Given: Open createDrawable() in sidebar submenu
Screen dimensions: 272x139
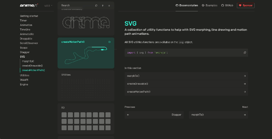Looking at the screenshot, I should (x=32, y=66).
